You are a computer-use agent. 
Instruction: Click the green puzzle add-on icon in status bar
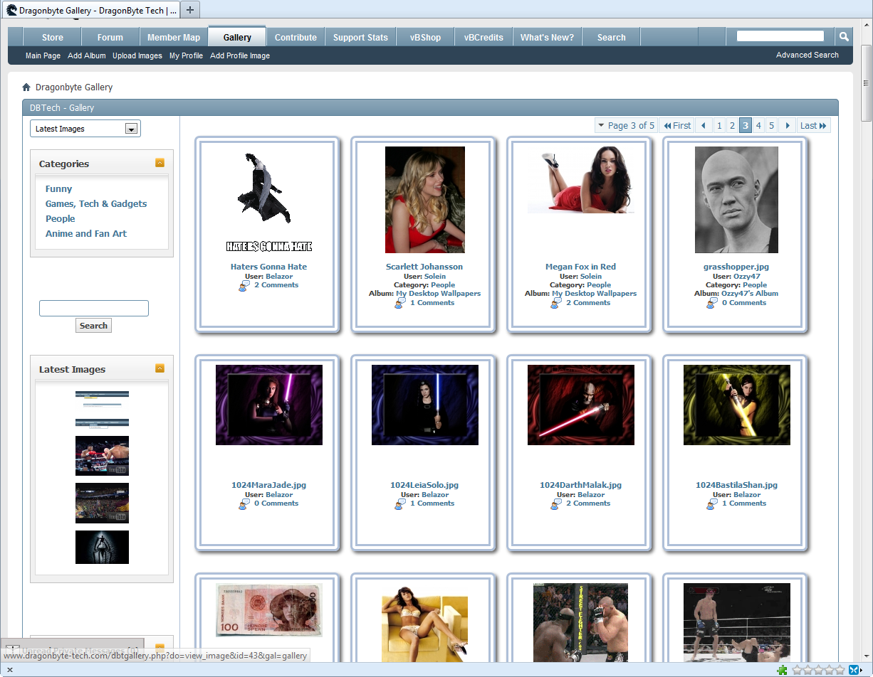pyautogui.click(x=782, y=670)
